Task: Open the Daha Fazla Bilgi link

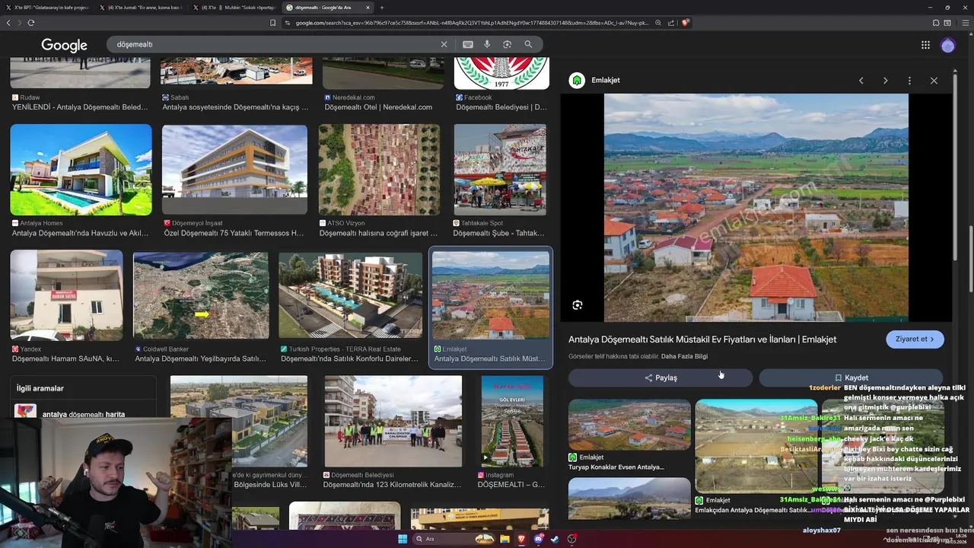Action: pyautogui.click(x=684, y=356)
